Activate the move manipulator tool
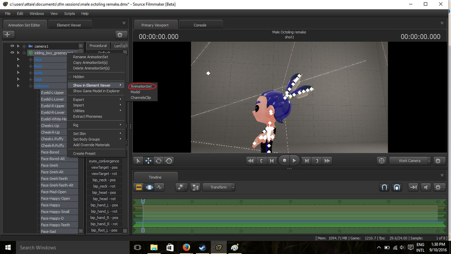451x254 pixels. [x=148, y=161]
